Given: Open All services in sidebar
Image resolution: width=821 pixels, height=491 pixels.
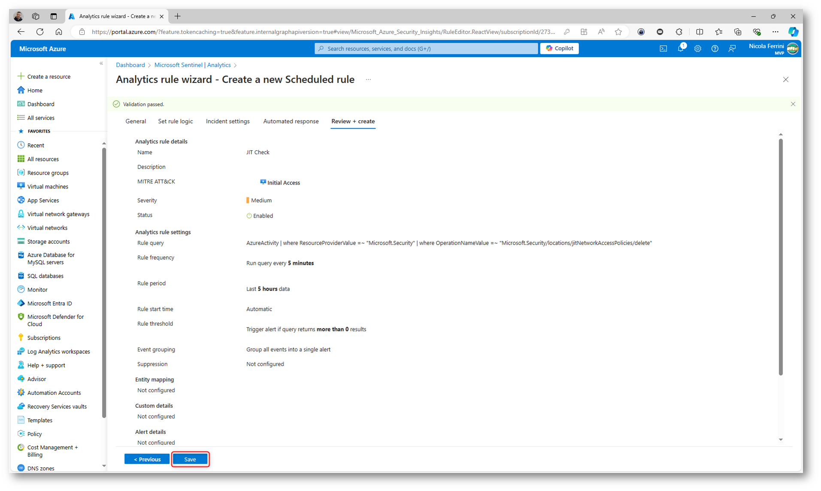Looking at the screenshot, I should pos(41,118).
